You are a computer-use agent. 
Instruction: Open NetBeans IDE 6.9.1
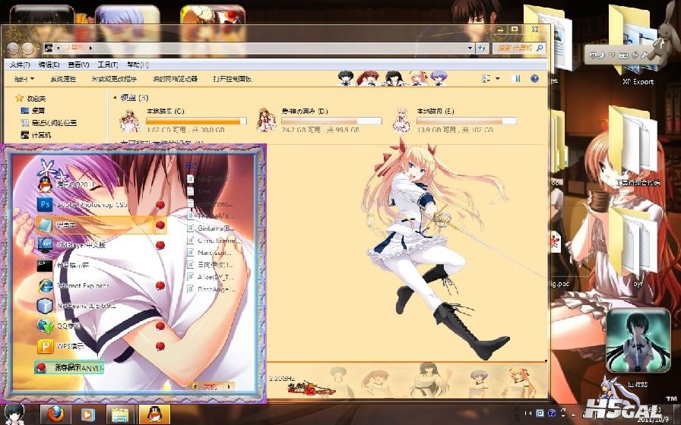(77, 306)
